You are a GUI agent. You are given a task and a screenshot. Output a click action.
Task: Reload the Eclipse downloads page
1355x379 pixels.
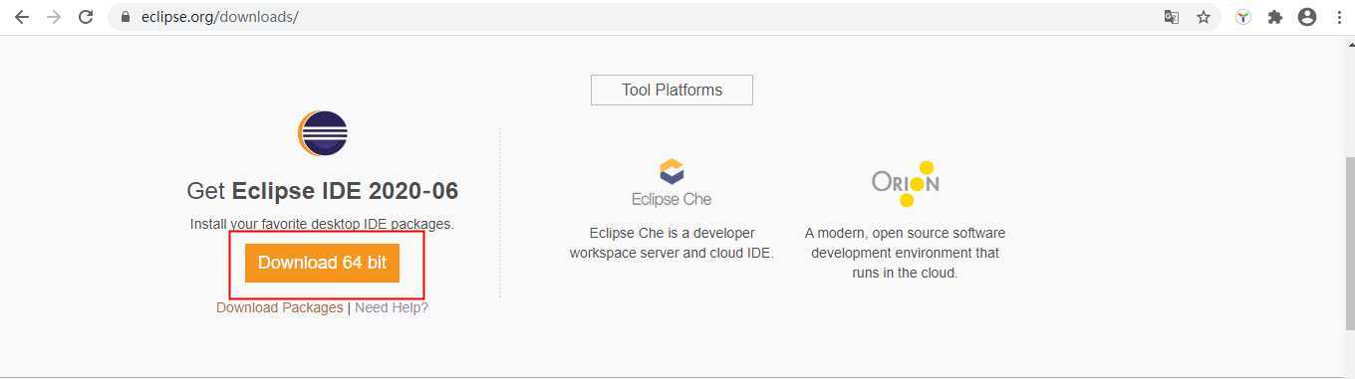pyautogui.click(x=86, y=17)
